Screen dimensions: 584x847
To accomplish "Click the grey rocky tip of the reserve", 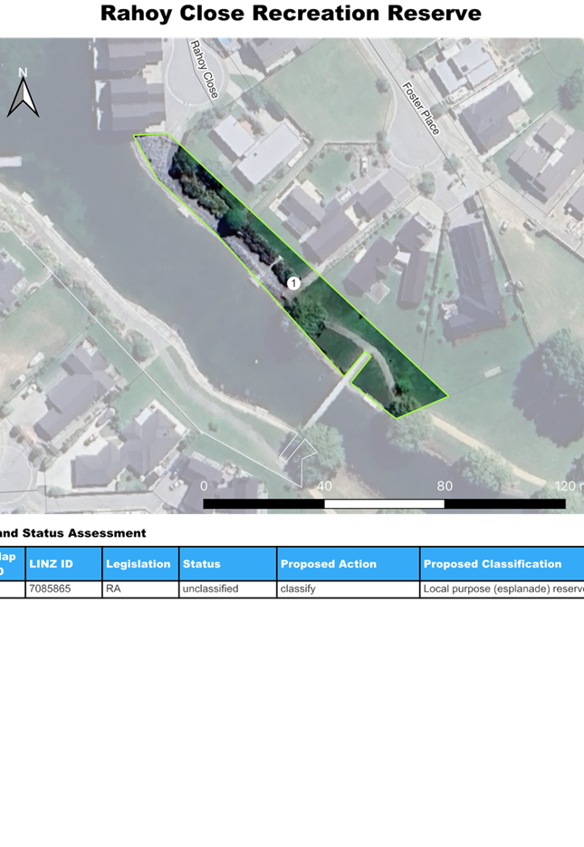I will point(155,154).
